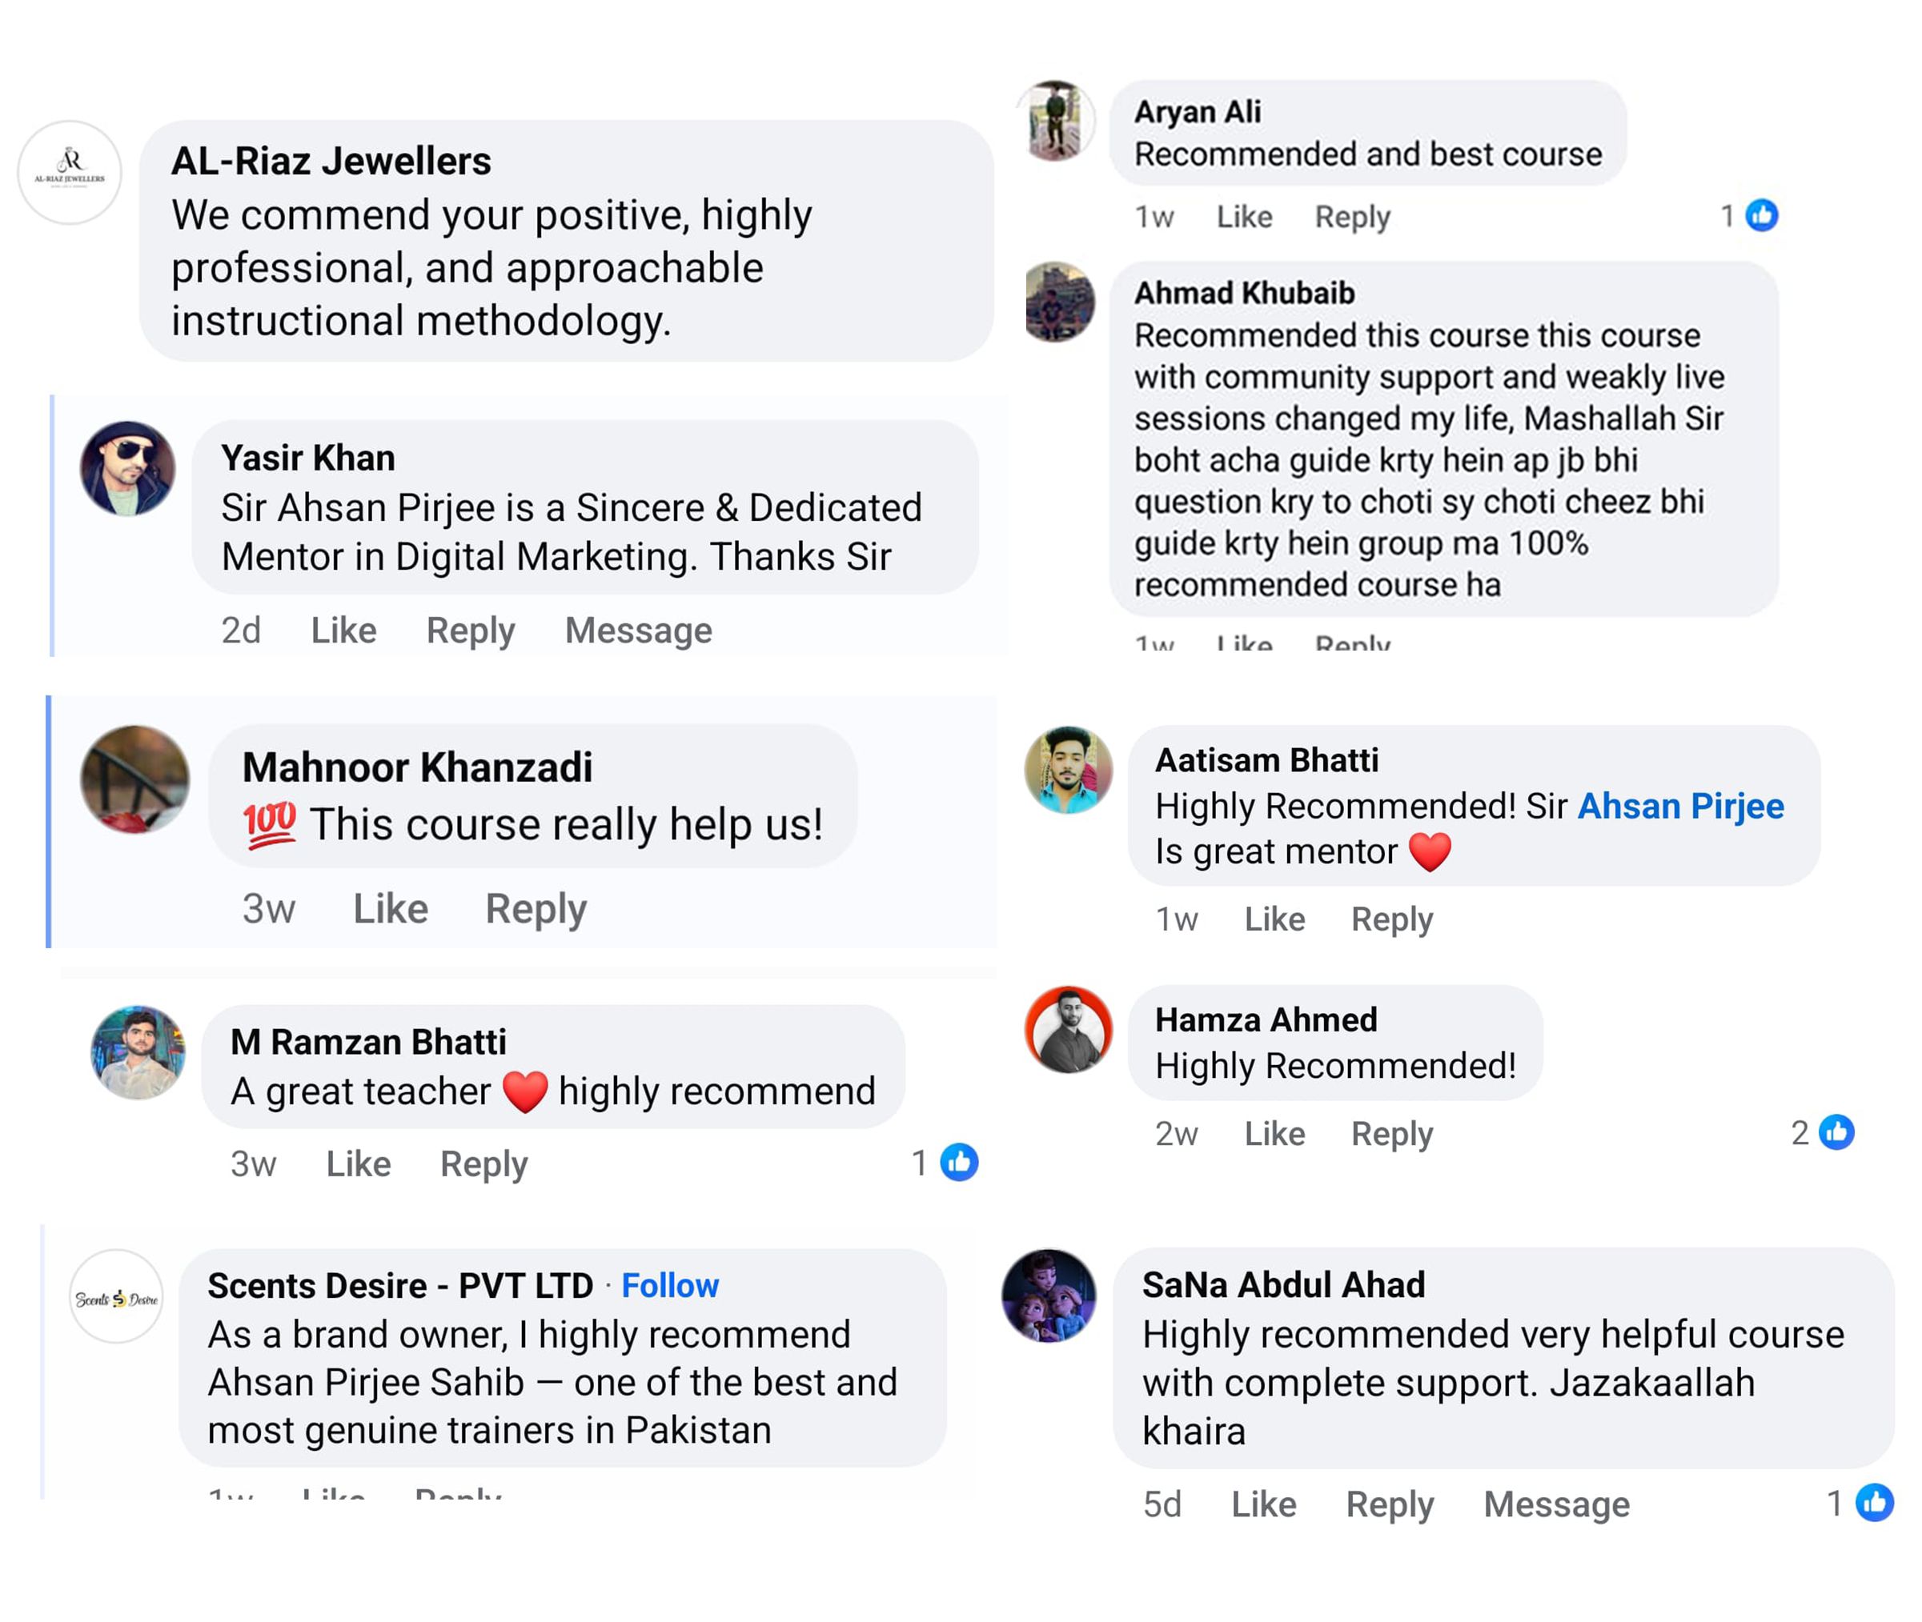This screenshot has width=1922, height=1622.
Task: Click Mahnoor Khanzadi's profile photo
Action: coord(135,779)
